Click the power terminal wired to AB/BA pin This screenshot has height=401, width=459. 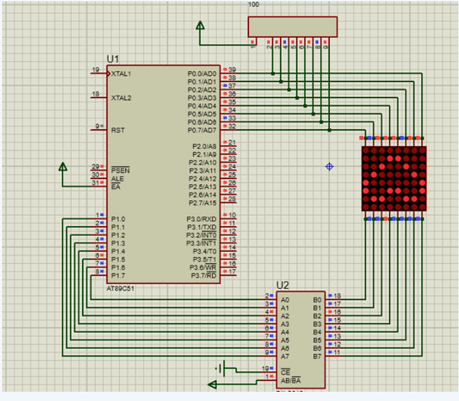click(212, 384)
